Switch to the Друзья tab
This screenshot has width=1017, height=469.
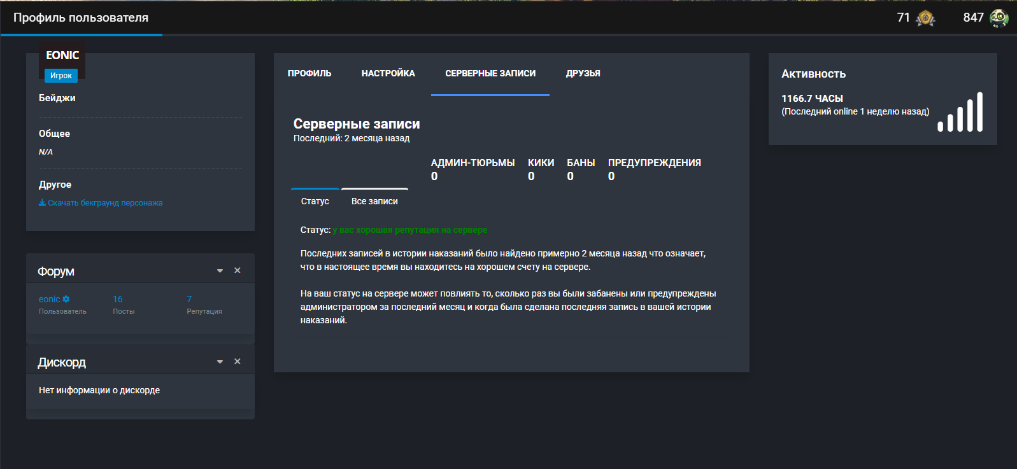pyautogui.click(x=583, y=73)
